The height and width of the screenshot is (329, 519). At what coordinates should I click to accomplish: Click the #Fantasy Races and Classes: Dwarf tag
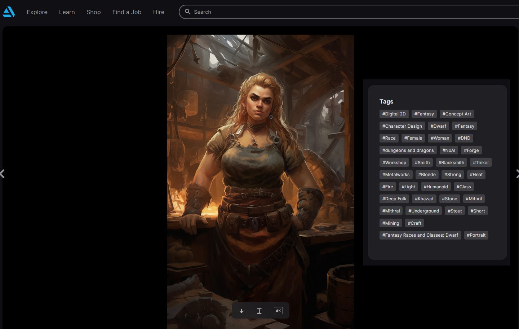[420, 235]
